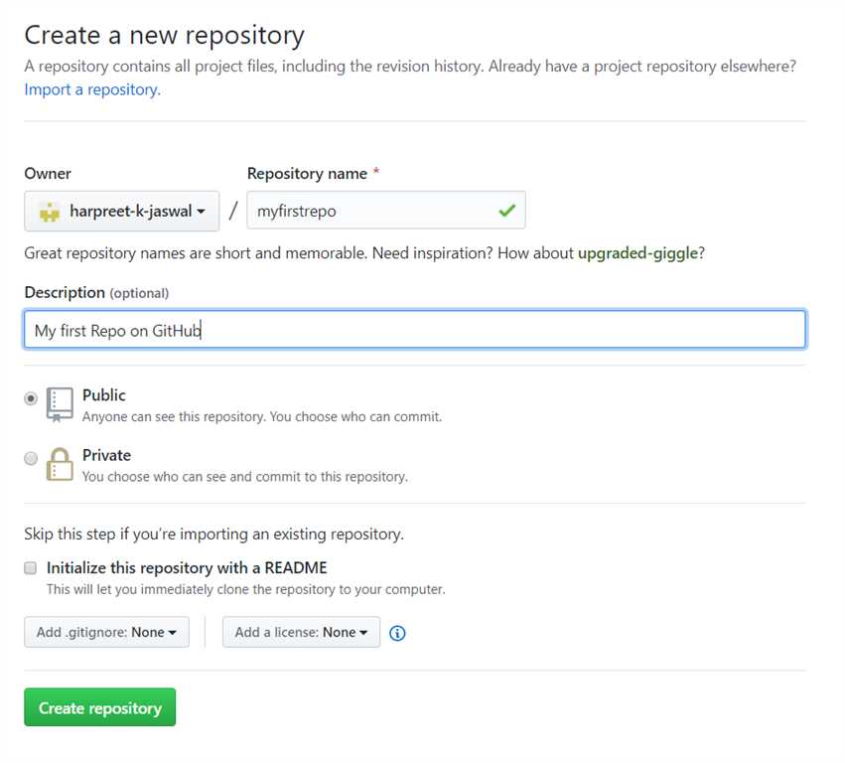
Task: Click the green checkmark beside repository name
Action: [507, 211]
